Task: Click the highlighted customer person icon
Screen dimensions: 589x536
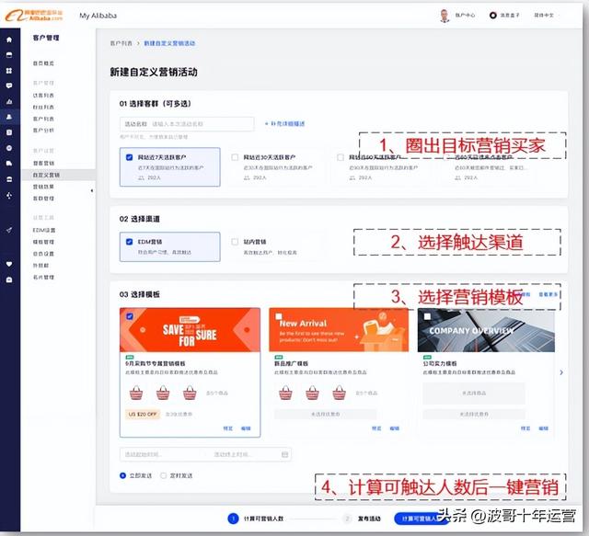Action: coord(9,117)
